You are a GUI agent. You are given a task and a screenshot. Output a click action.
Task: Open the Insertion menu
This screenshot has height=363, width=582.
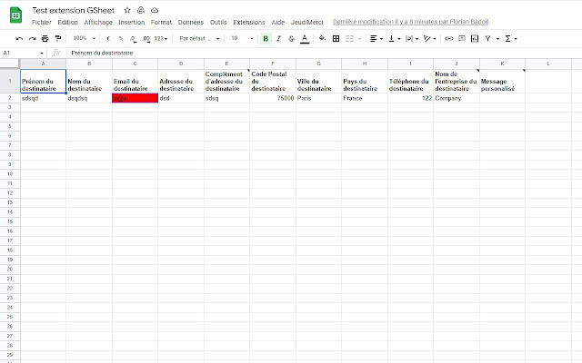point(131,22)
